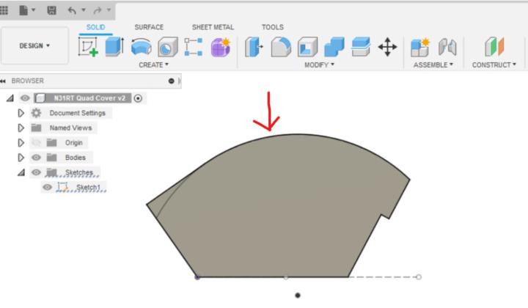
Task: Expand the Document Settings tree node
Action: click(21, 113)
